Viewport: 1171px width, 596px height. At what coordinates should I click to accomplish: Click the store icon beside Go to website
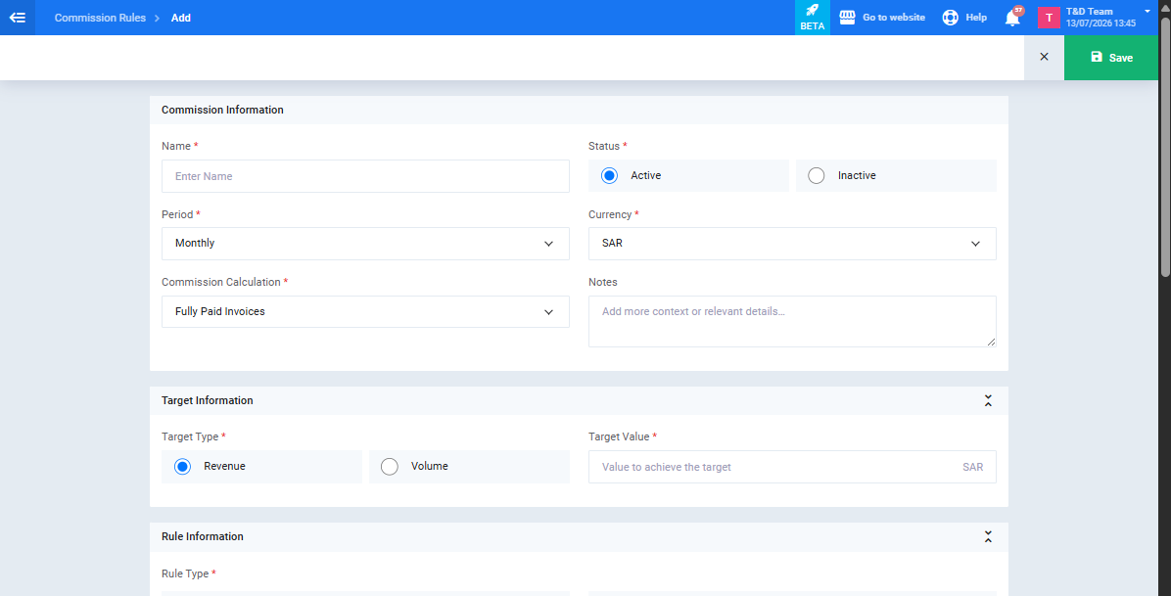847,18
